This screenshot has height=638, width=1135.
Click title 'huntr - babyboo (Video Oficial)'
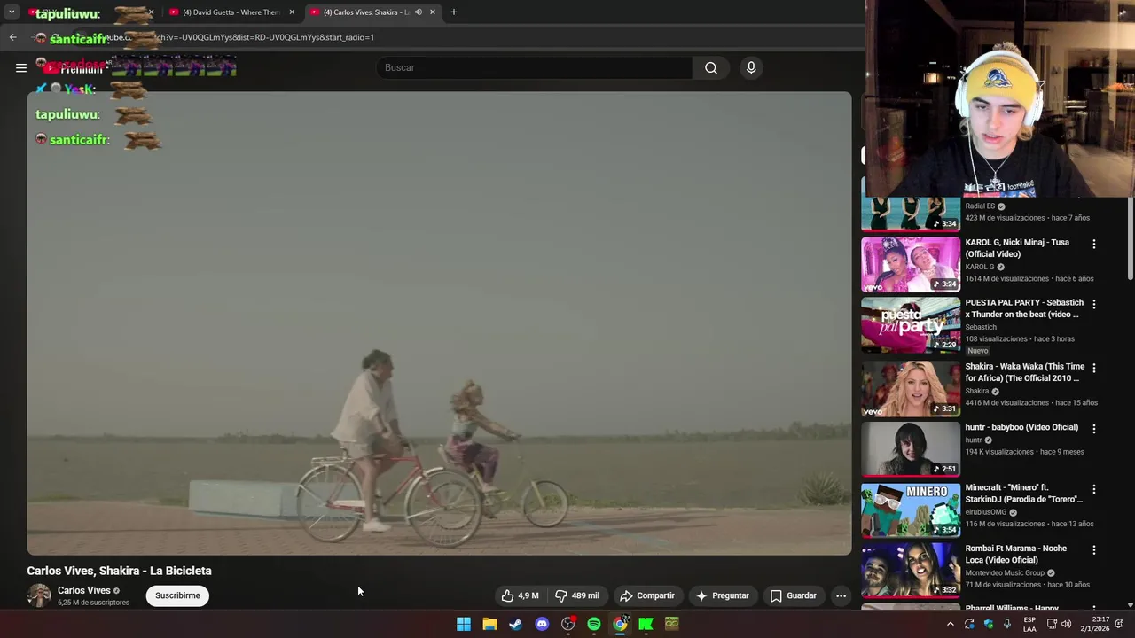click(1021, 427)
